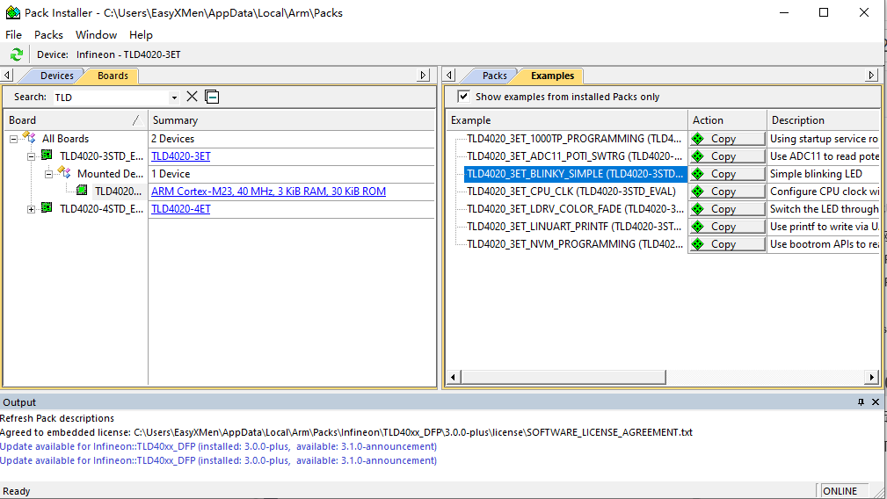This screenshot has height=499, width=887.
Task: Click the collapse all tree icon
Action: pos(212,97)
